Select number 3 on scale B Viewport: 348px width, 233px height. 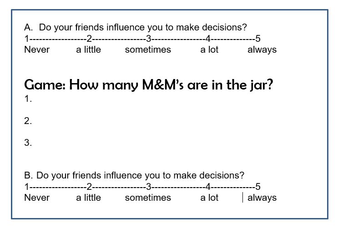click(148, 187)
